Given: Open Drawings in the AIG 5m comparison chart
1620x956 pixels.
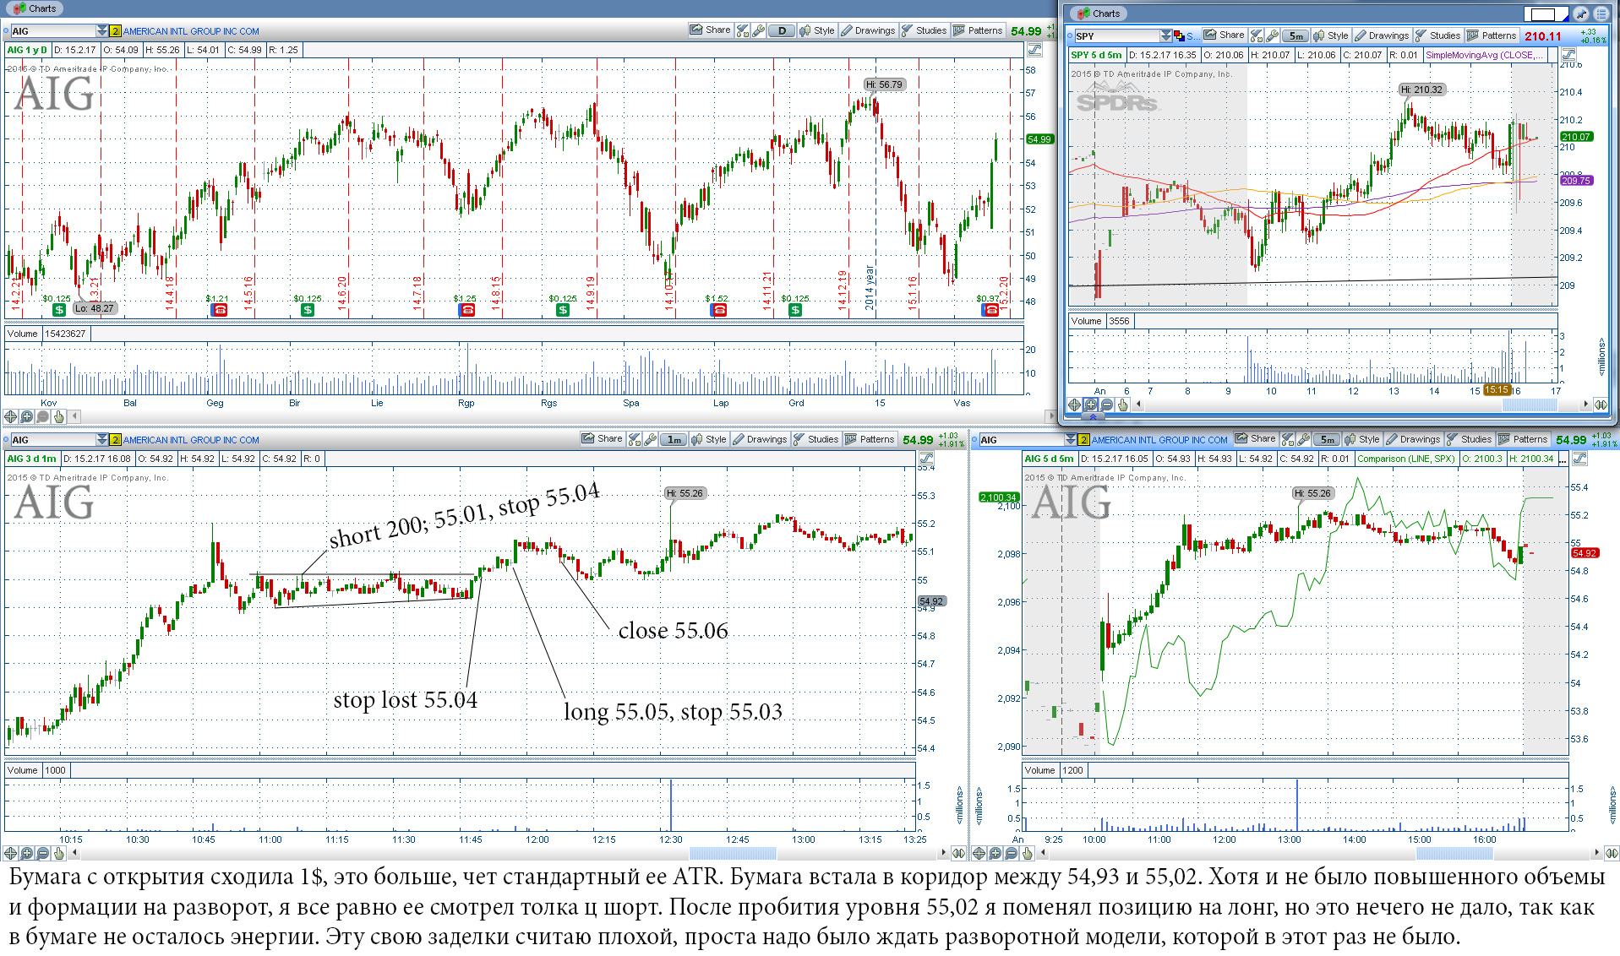Looking at the screenshot, I should coord(1413,439).
